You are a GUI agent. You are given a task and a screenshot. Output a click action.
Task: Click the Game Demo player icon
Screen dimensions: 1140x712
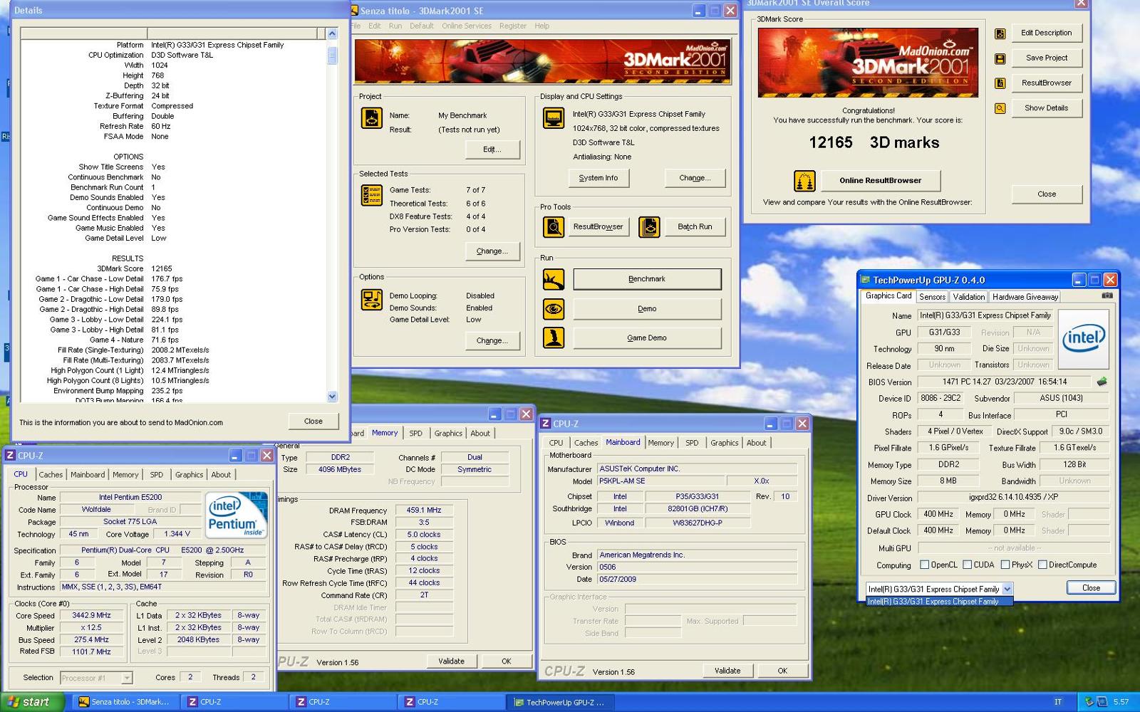pyautogui.click(x=554, y=337)
